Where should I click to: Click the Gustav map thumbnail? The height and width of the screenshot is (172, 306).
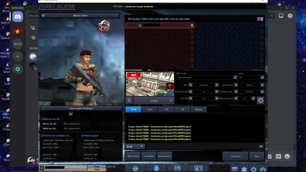[x=150, y=84]
